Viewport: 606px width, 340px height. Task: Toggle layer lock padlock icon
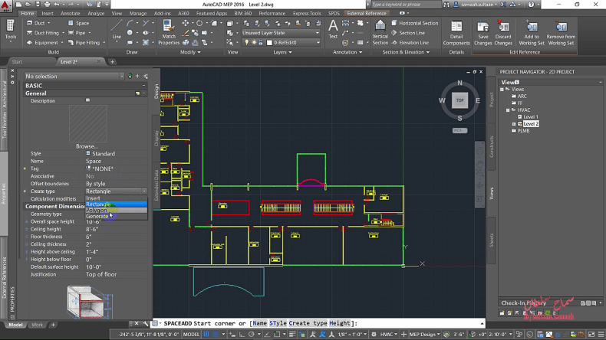pyautogui.click(x=261, y=43)
